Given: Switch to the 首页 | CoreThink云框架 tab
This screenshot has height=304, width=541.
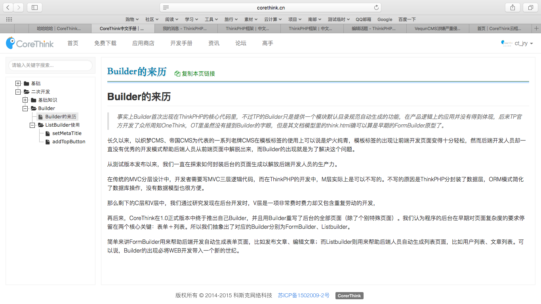Looking at the screenshot, I should (499, 28).
